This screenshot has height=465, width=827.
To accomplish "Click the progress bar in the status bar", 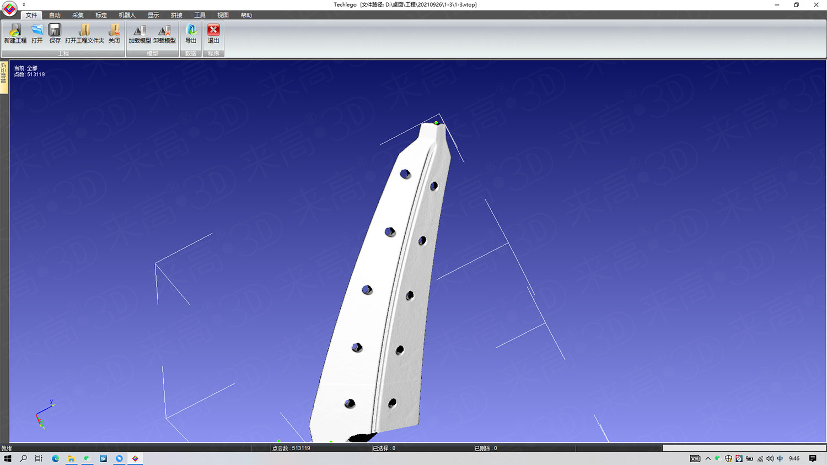I will pos(744,448).
